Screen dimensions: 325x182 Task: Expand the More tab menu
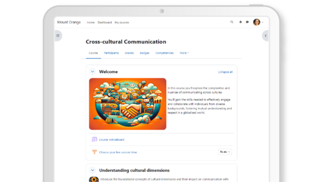pyautogui.click(x=184, y=53)
